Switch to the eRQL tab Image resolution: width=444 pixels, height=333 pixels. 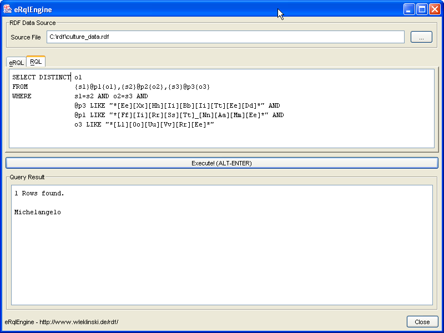coord(16,63)
